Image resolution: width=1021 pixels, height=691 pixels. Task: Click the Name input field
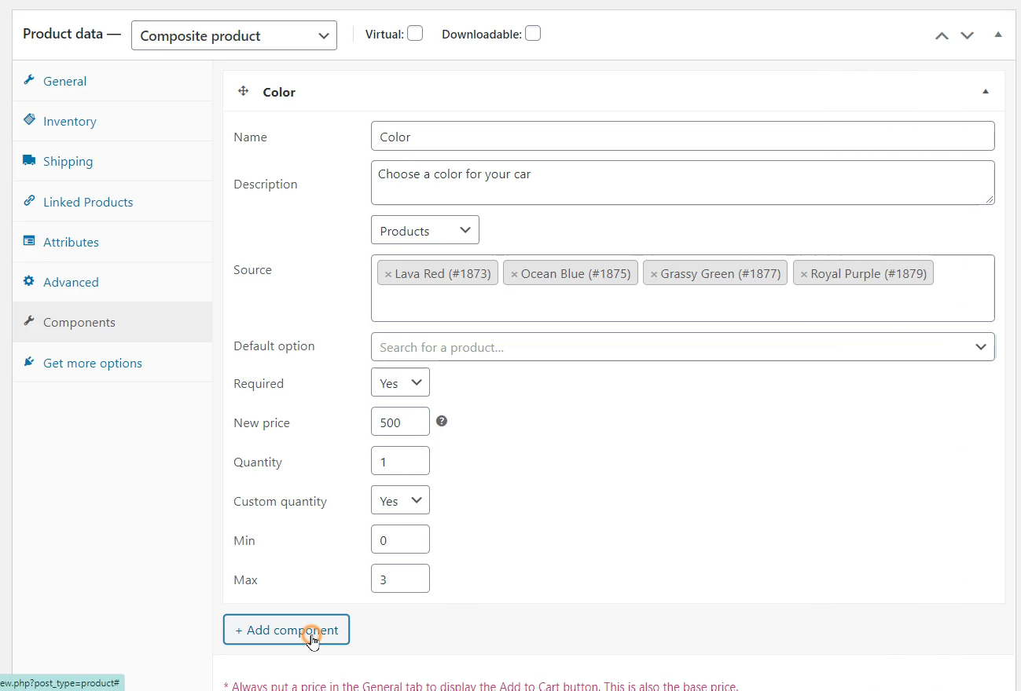683,136
